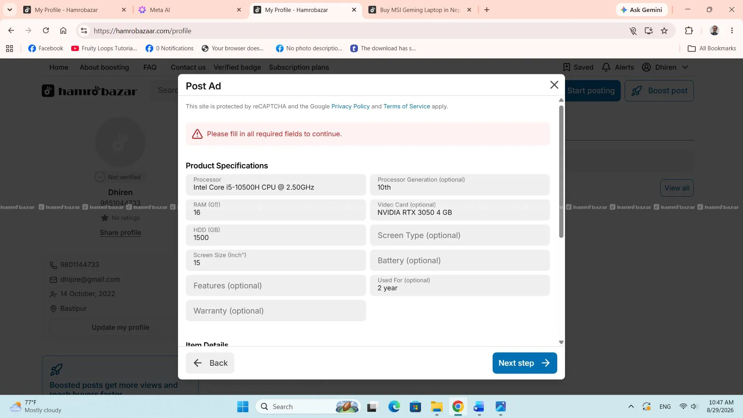This screenshot has height=418, width=743.
Task: Open About boosting menu item
Action: [x=104, y=67]
